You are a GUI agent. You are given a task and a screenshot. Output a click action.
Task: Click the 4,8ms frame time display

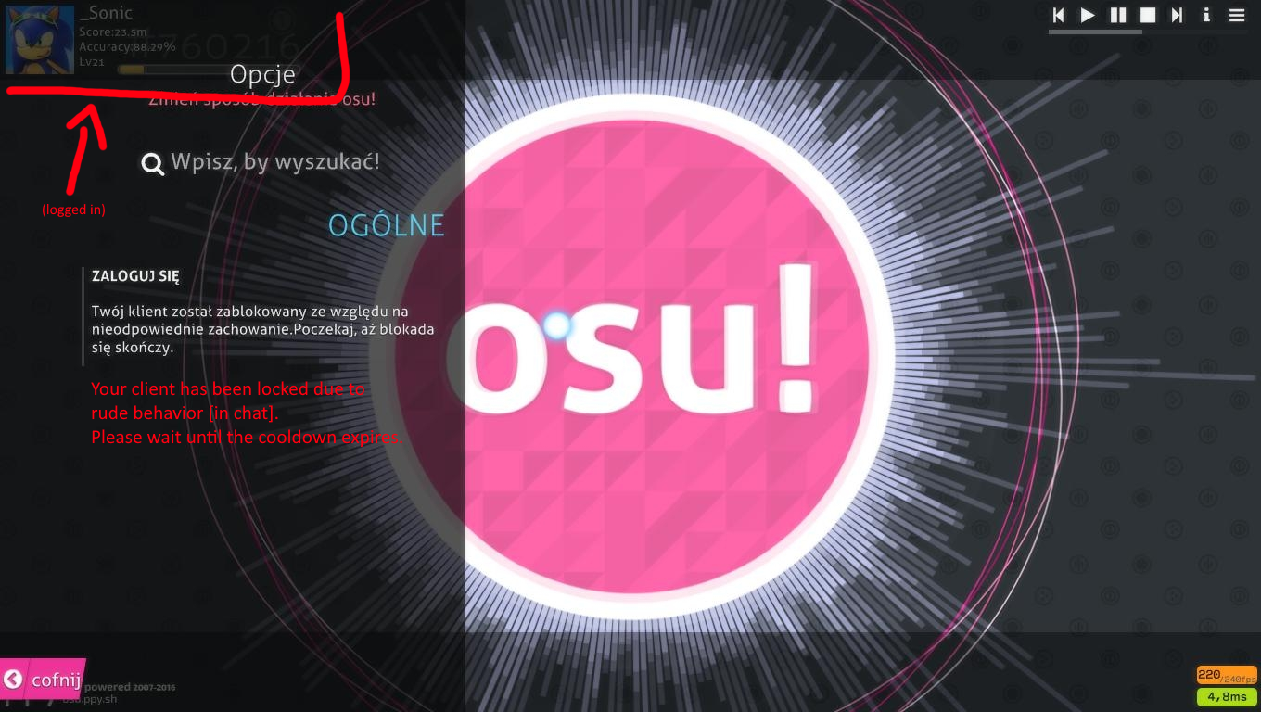click(x=1226, y=696)
